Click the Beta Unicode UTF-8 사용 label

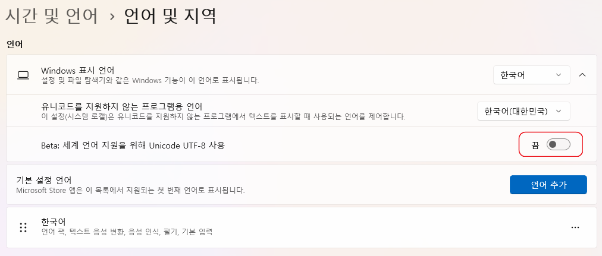133,145
